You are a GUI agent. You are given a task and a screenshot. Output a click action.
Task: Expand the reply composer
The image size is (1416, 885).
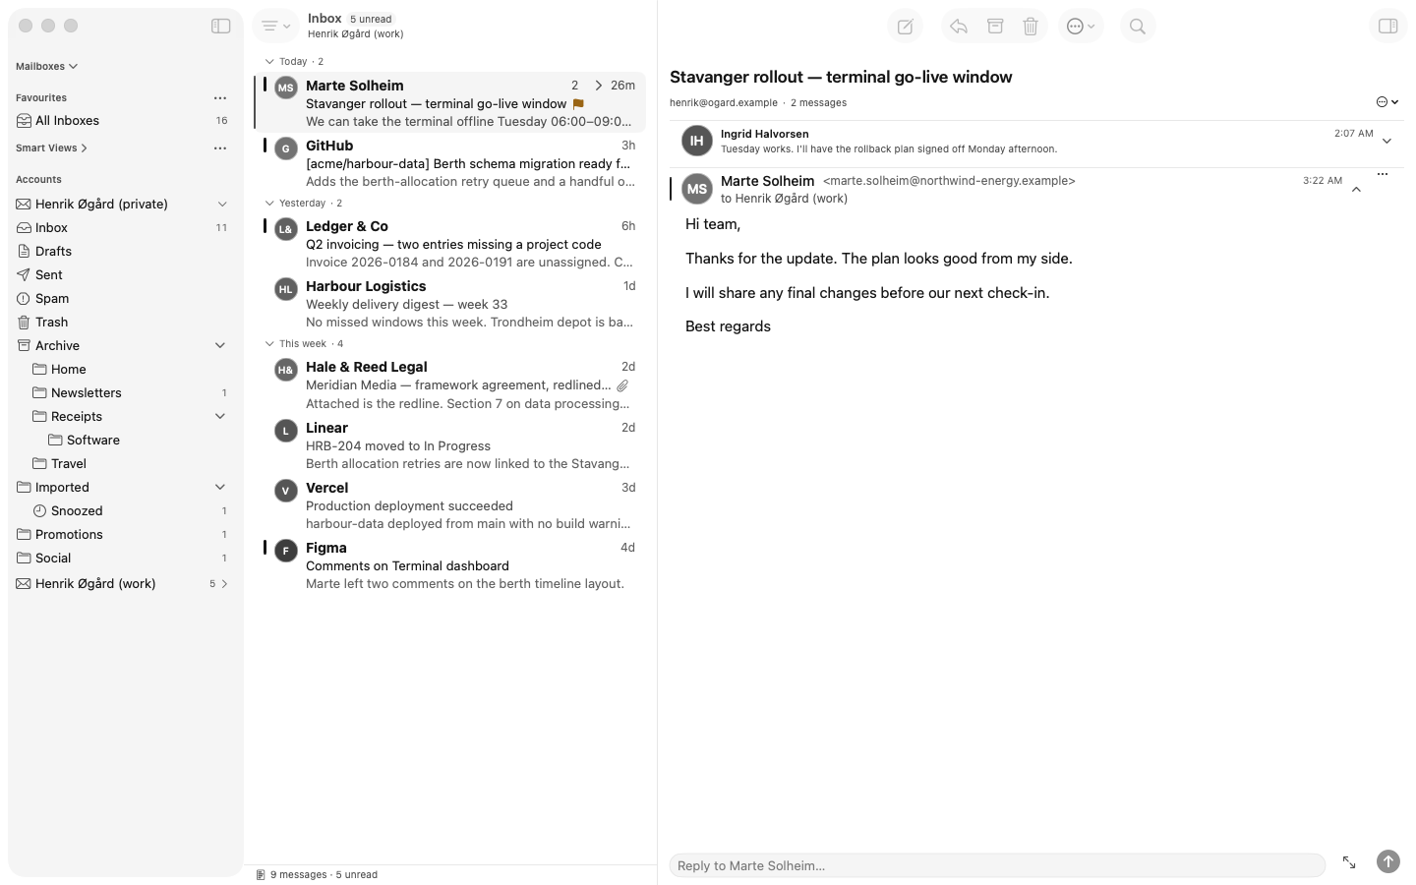(1349, 862)
